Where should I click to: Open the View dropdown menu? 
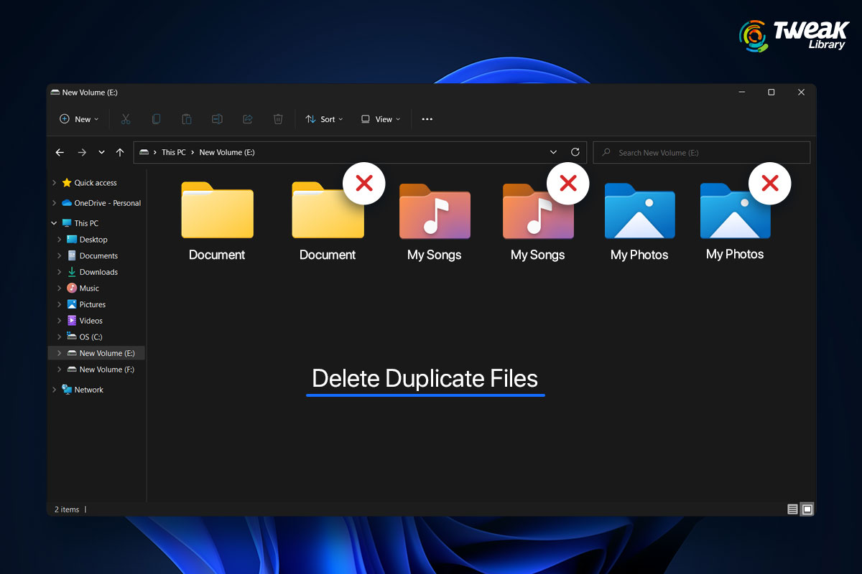point(381,119)
